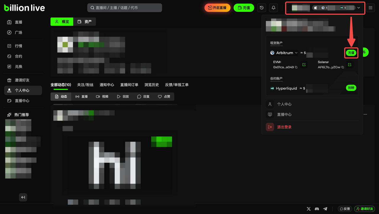Click the 充值 button beside Arbitrum

tap(351, 53)
